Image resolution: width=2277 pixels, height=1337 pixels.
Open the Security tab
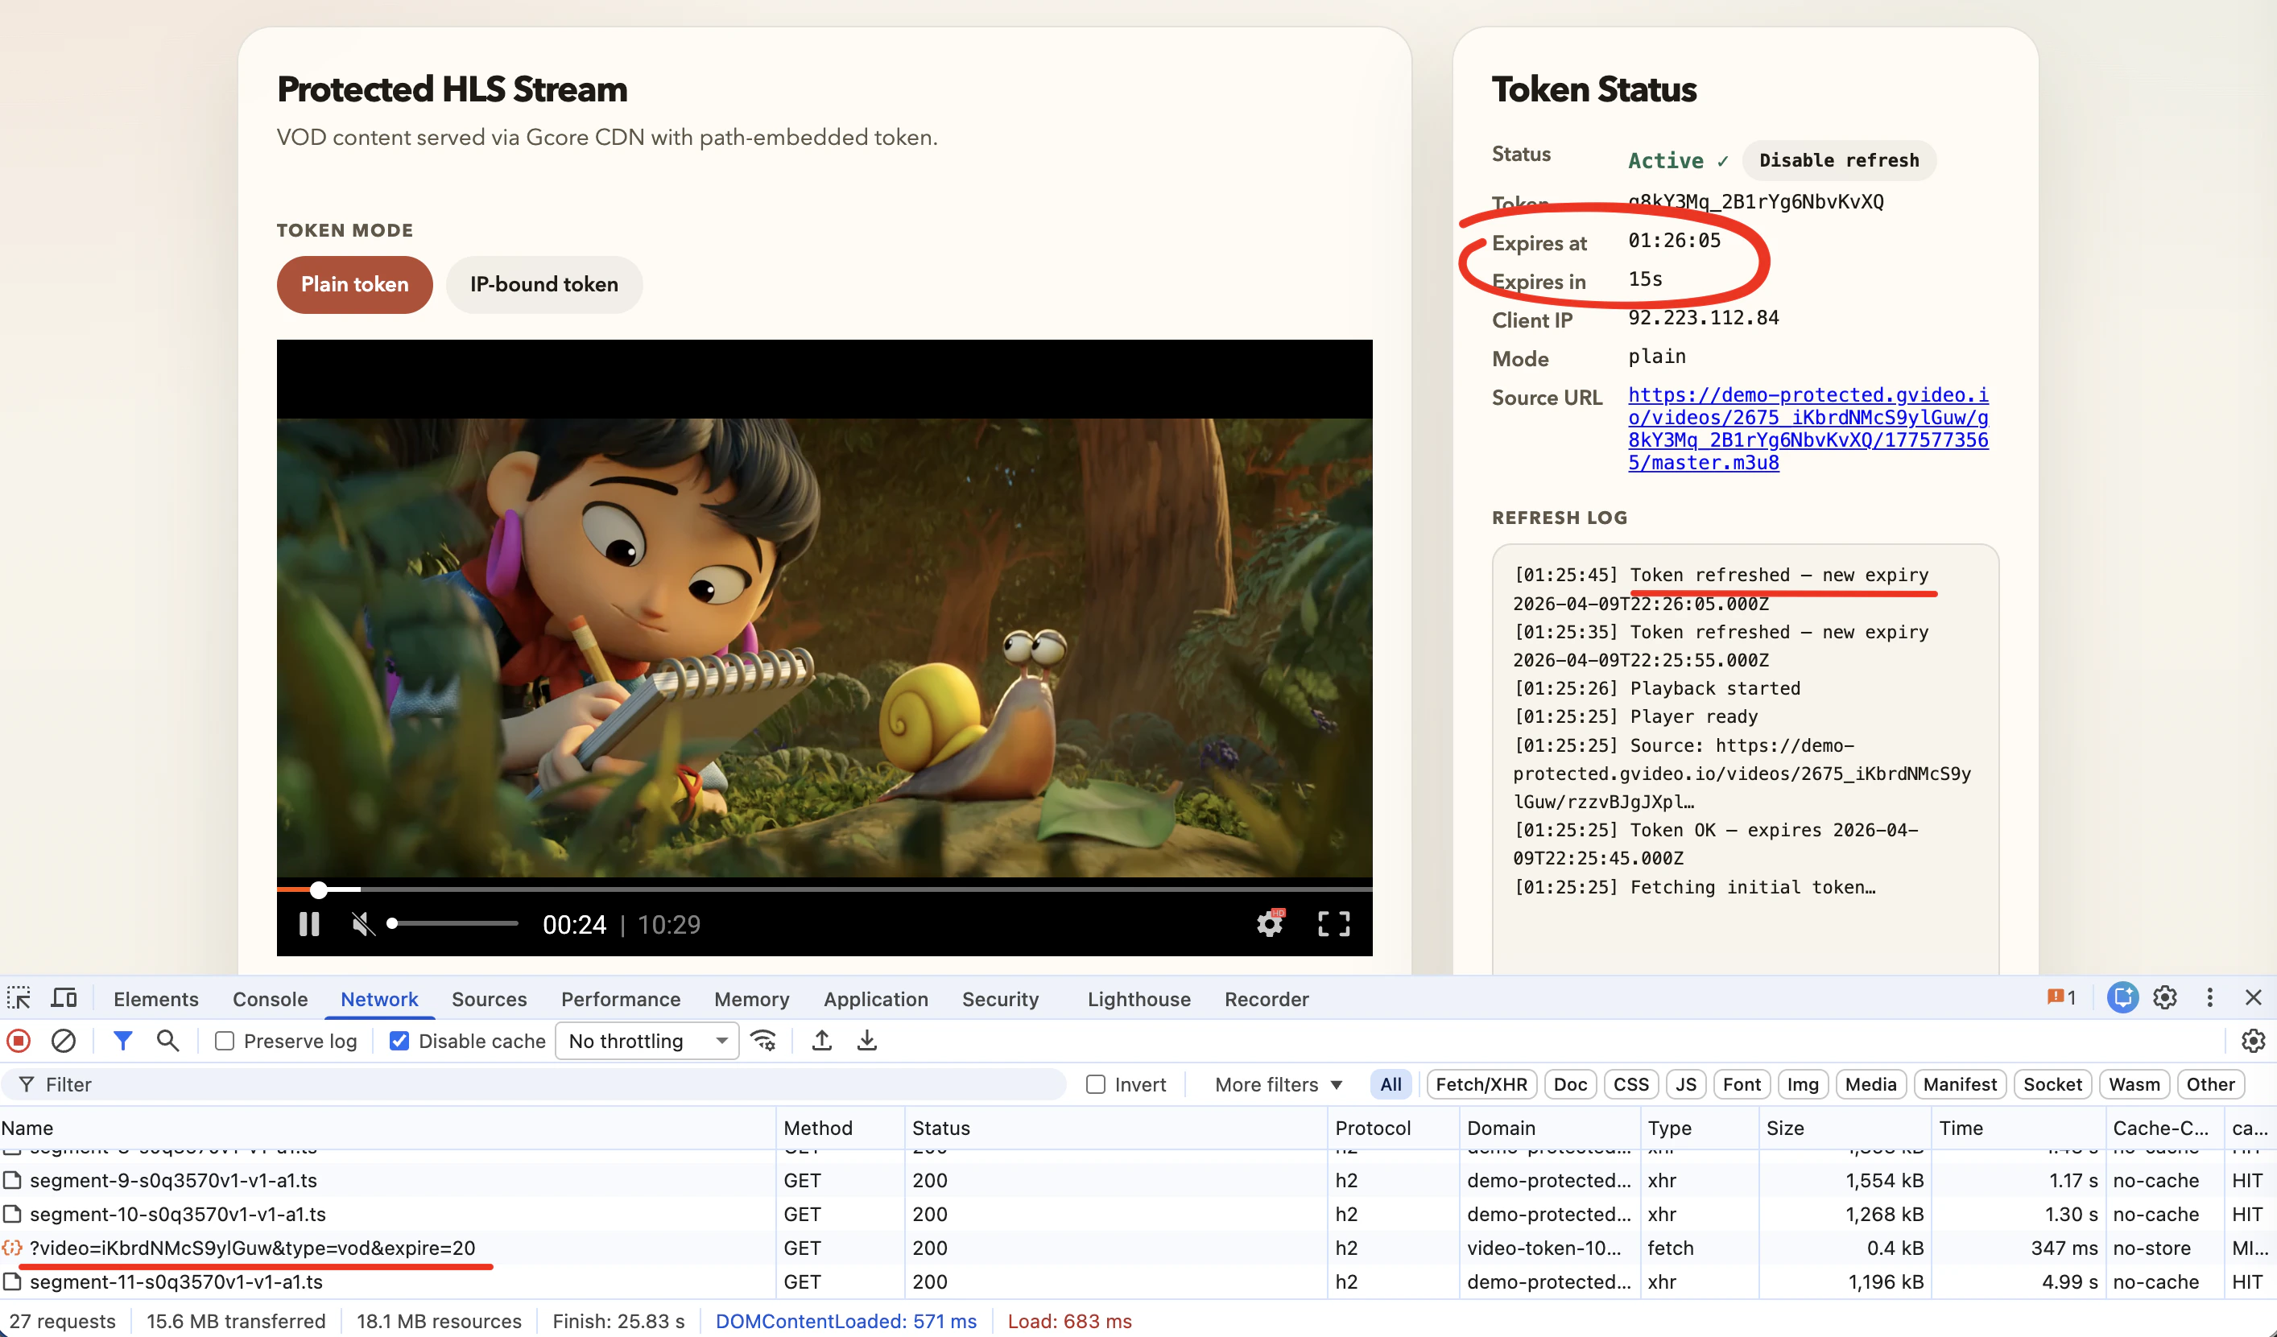[x=1000, y=999]
